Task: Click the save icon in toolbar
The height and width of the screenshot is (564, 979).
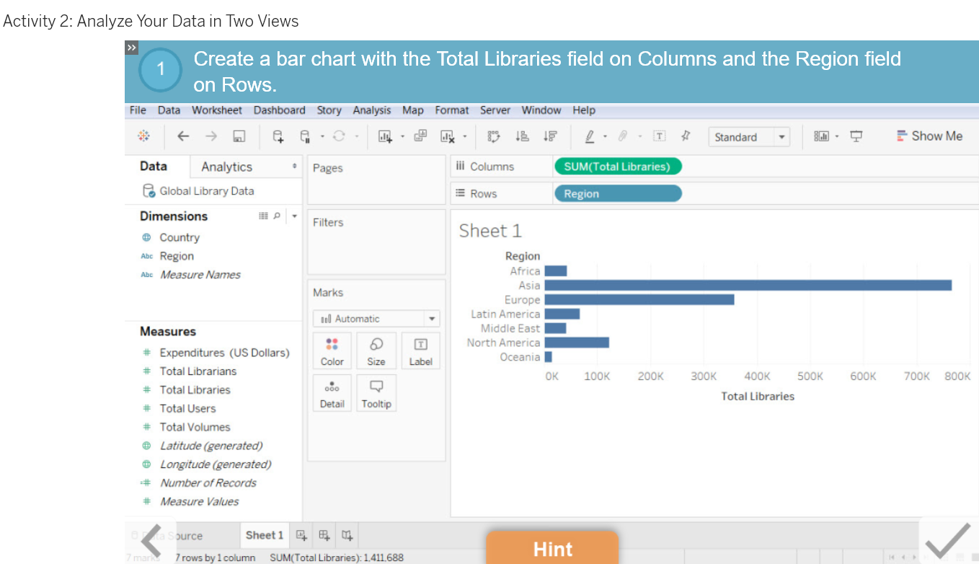Action: pyautogui.click(x=239, y=136)
